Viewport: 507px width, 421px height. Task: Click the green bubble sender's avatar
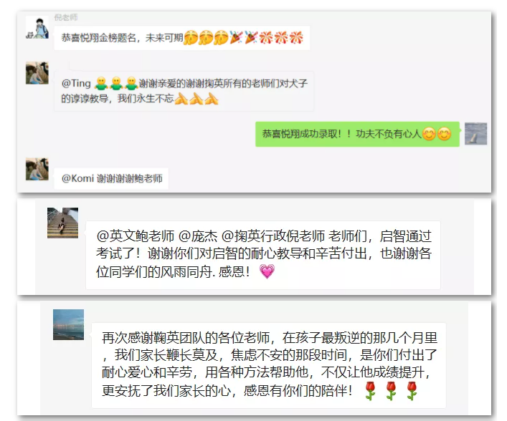point(475,134)
